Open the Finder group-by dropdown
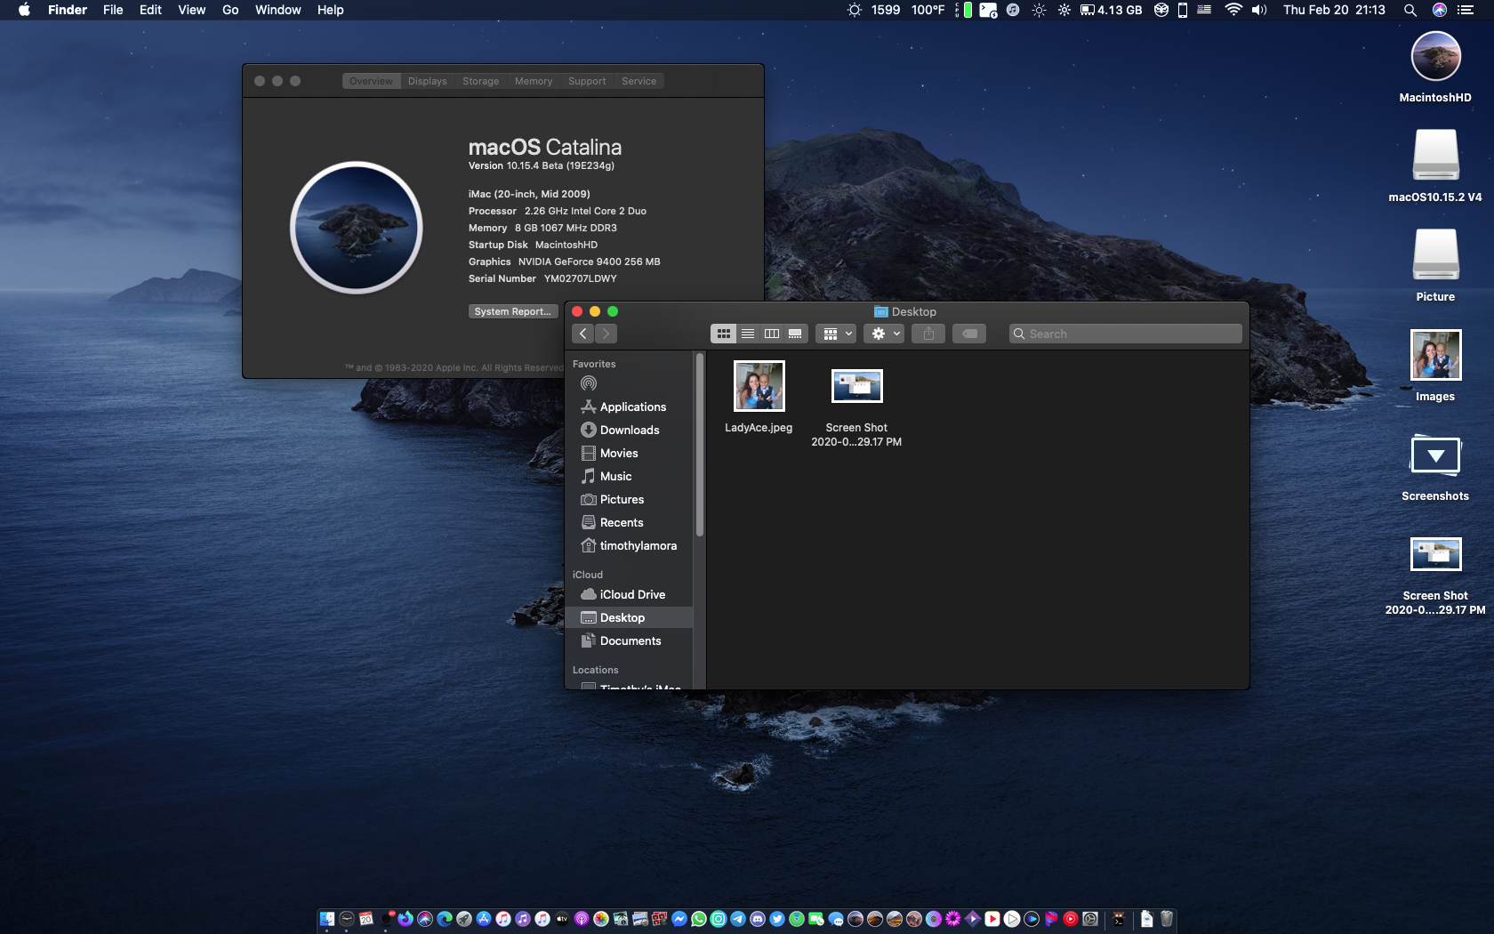Image resolution: width=1494 pixels, height=934 pixels. (837, 334)
